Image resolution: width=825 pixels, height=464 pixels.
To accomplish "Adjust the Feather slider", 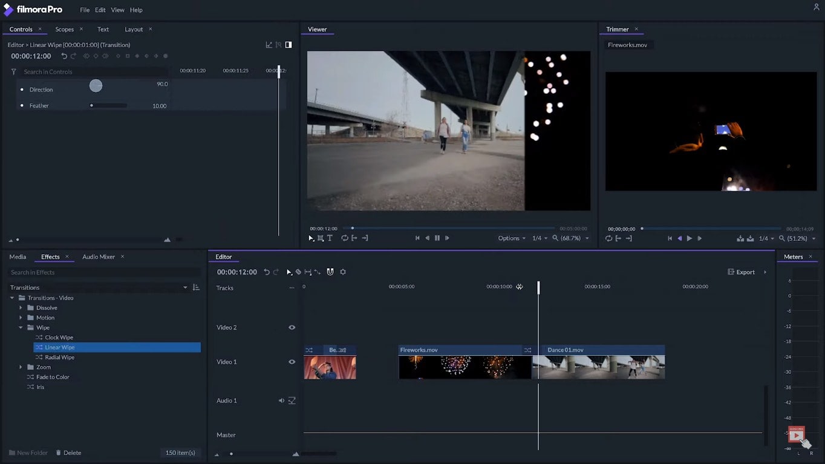I will (92, 106).
